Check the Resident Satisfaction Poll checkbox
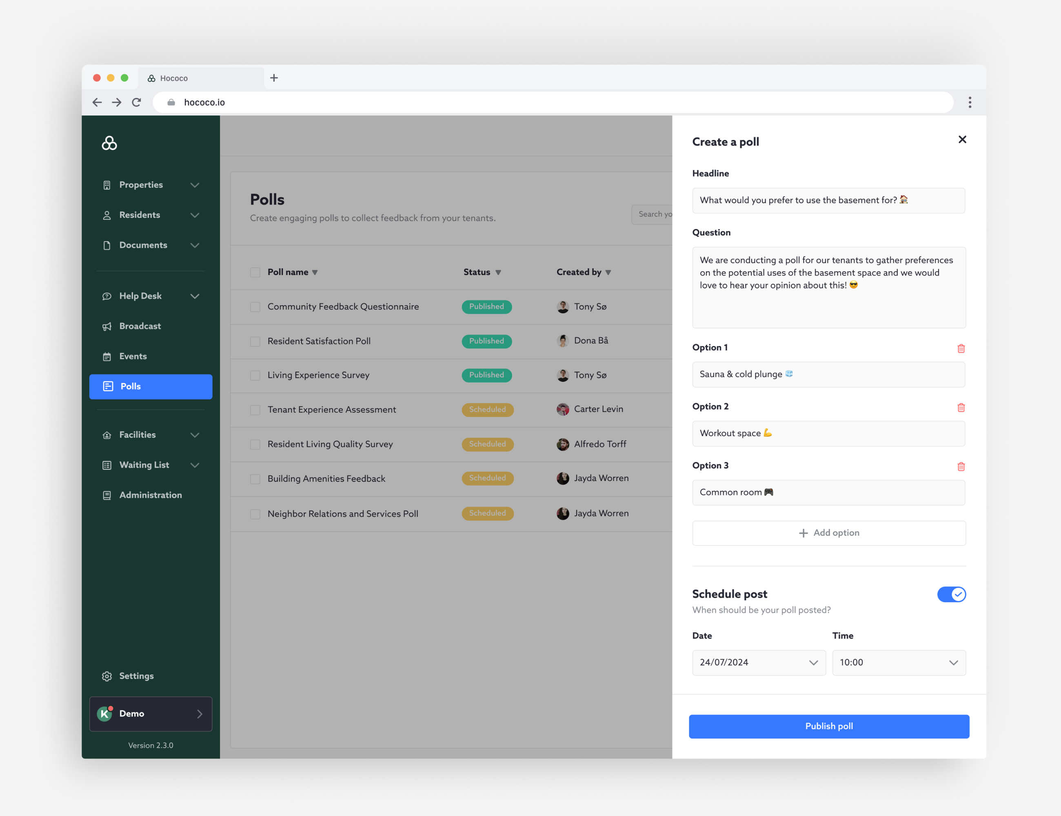The image size is (1061, 816). pos(255,341)
